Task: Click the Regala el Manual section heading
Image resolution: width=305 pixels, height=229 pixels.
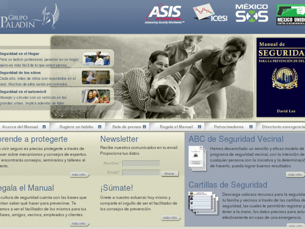Action: tap(27, 188)
